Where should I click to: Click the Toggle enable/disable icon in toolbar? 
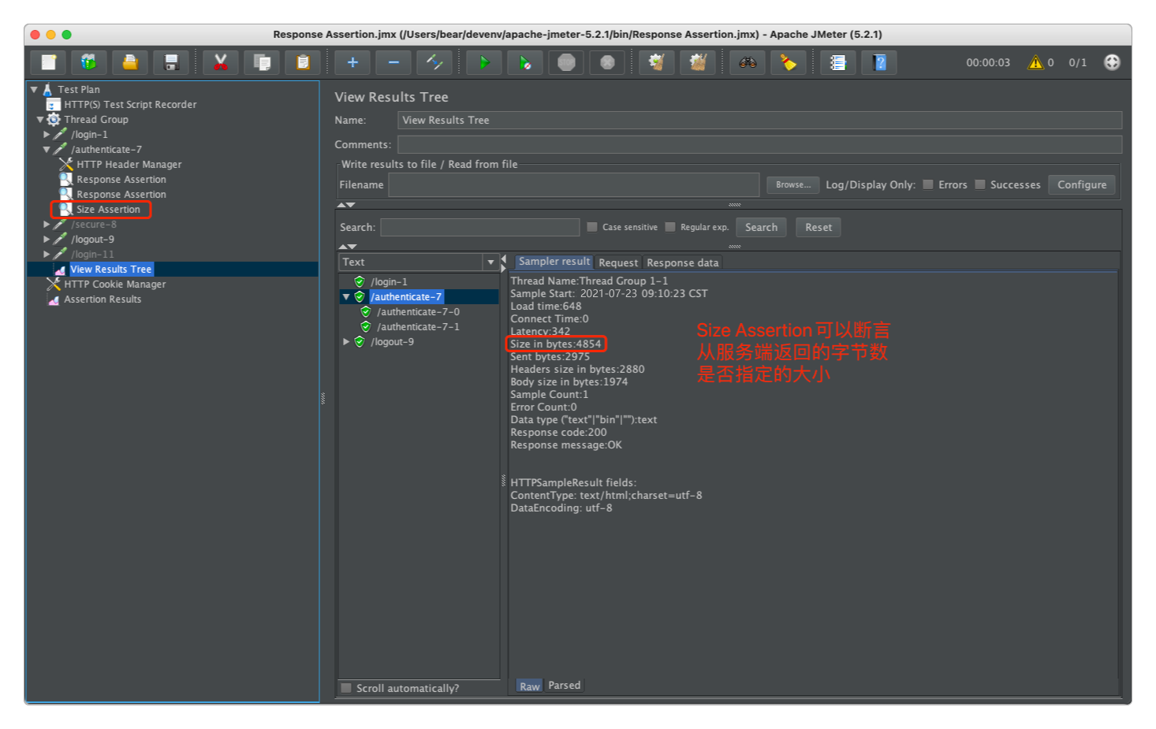(434, 62)
